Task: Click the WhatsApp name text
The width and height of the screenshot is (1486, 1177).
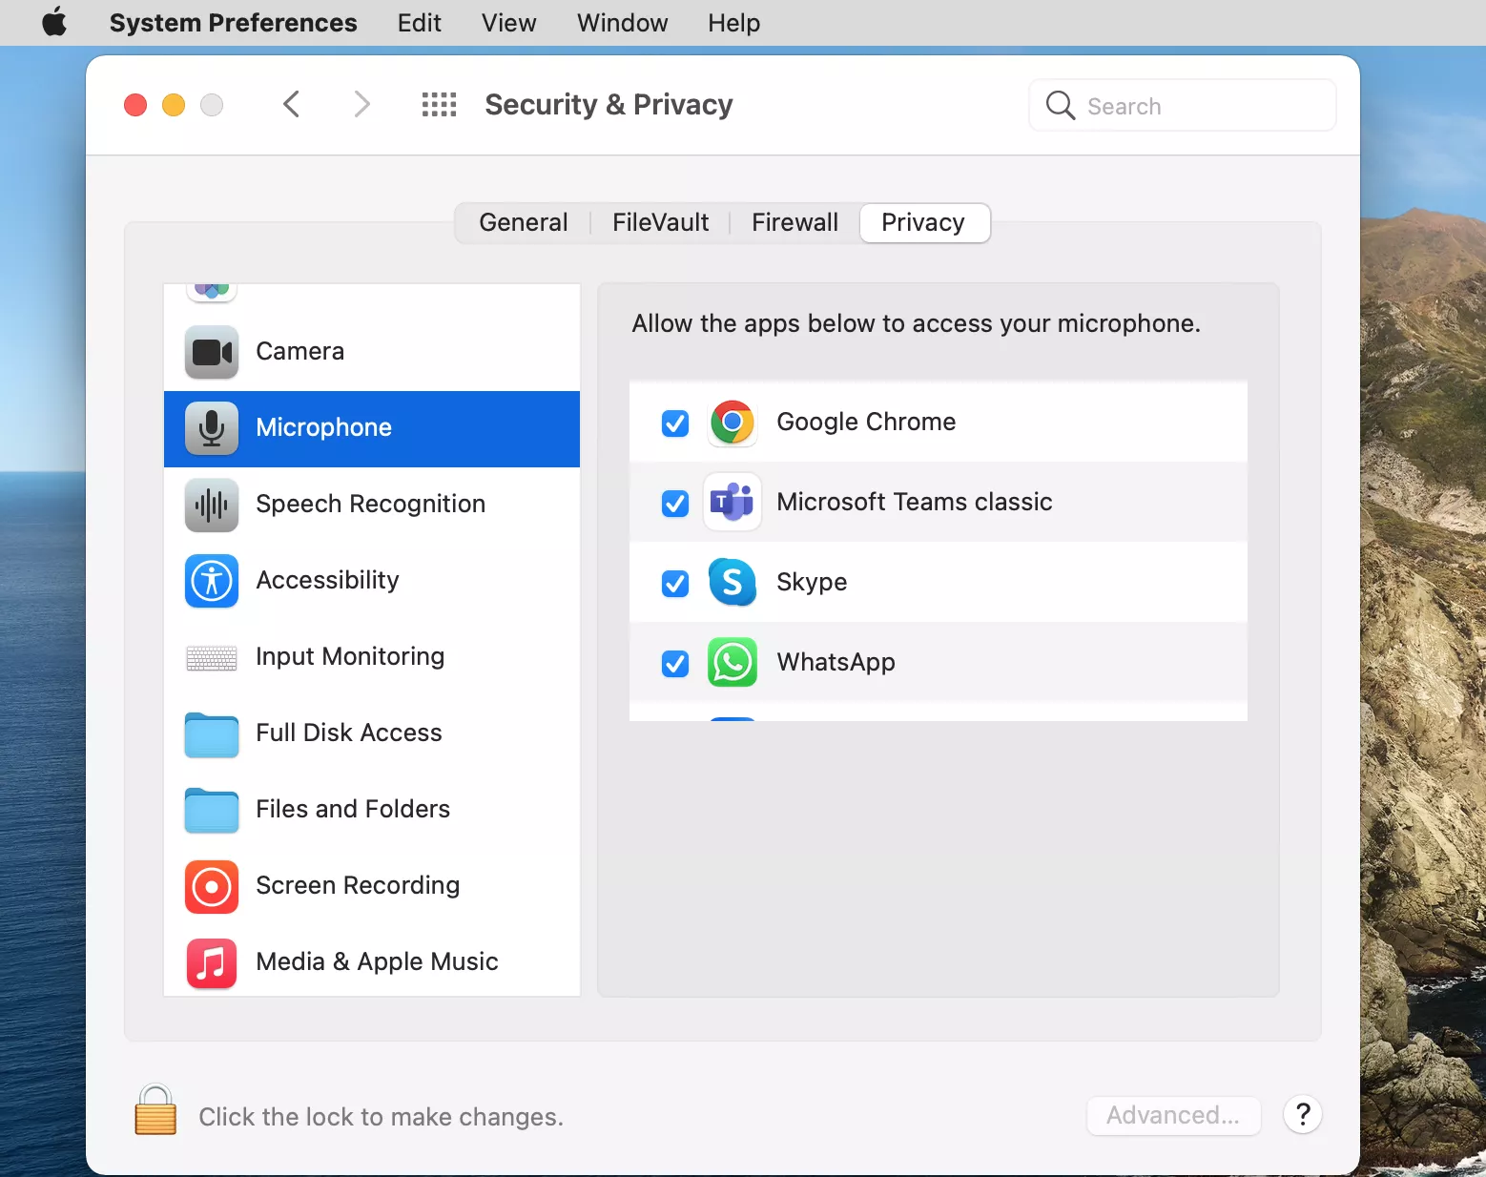Action: 836,662
